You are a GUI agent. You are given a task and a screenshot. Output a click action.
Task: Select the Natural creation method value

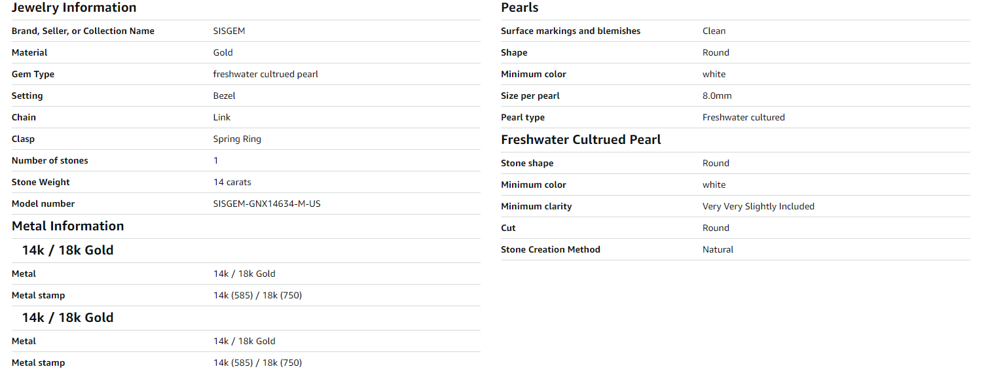click(x=718, y=249)
